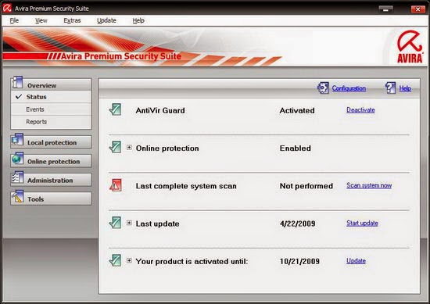Click the Scan system now link

[x=369, y=185]
